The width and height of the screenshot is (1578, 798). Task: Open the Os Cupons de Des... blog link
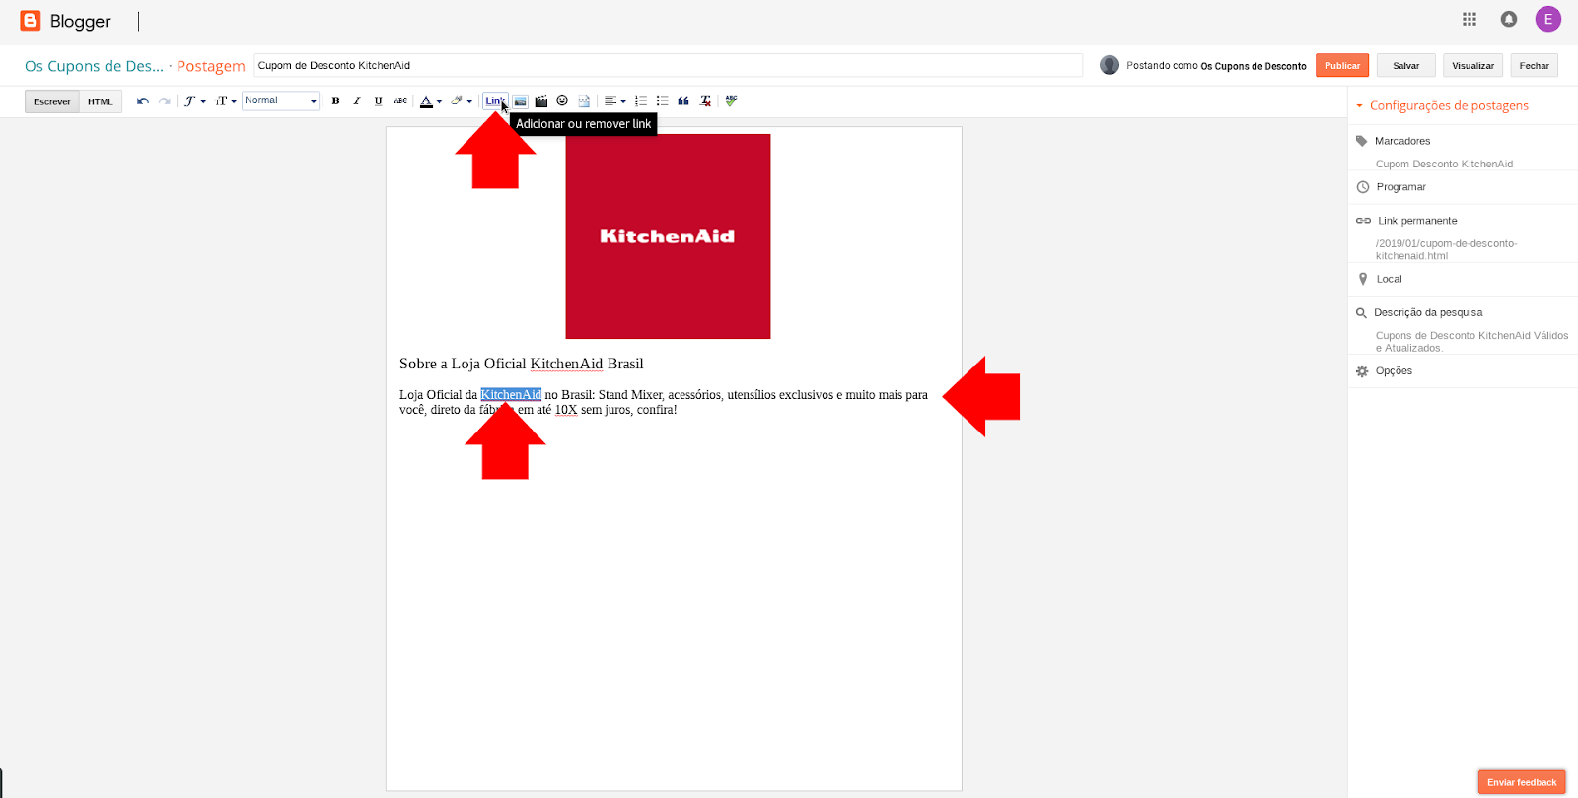coord(94,66)
